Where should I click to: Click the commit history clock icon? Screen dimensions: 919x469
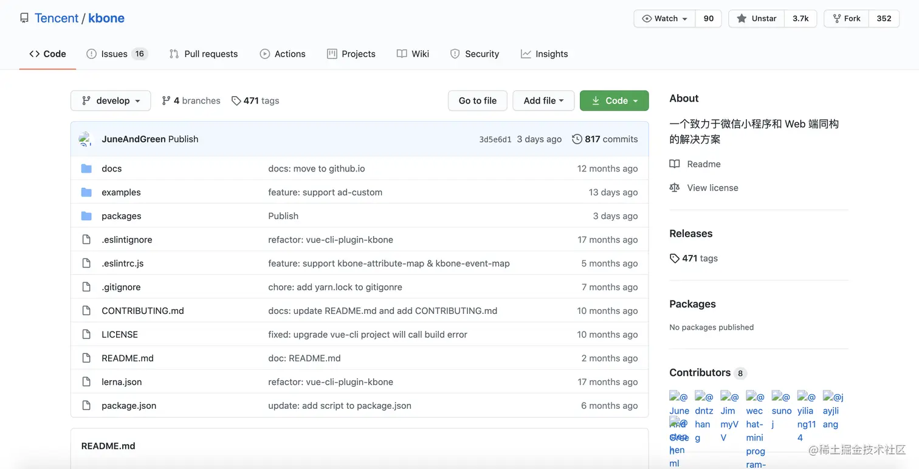pos(577,139)
